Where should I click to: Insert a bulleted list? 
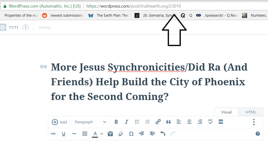click(137, 122)
